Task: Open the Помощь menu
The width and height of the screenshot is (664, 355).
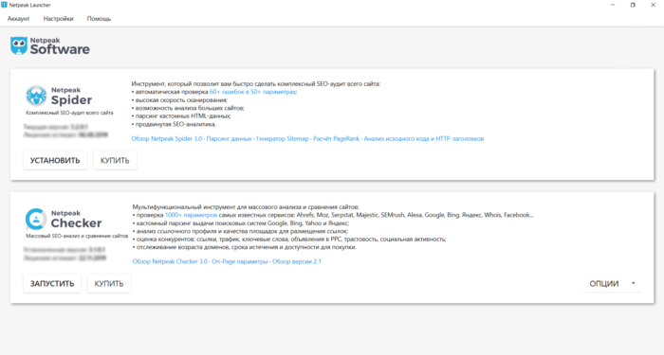Action: coord(99,19)
